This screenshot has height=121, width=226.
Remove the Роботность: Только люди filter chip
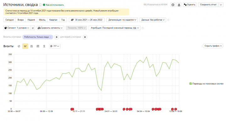point(51,37)
